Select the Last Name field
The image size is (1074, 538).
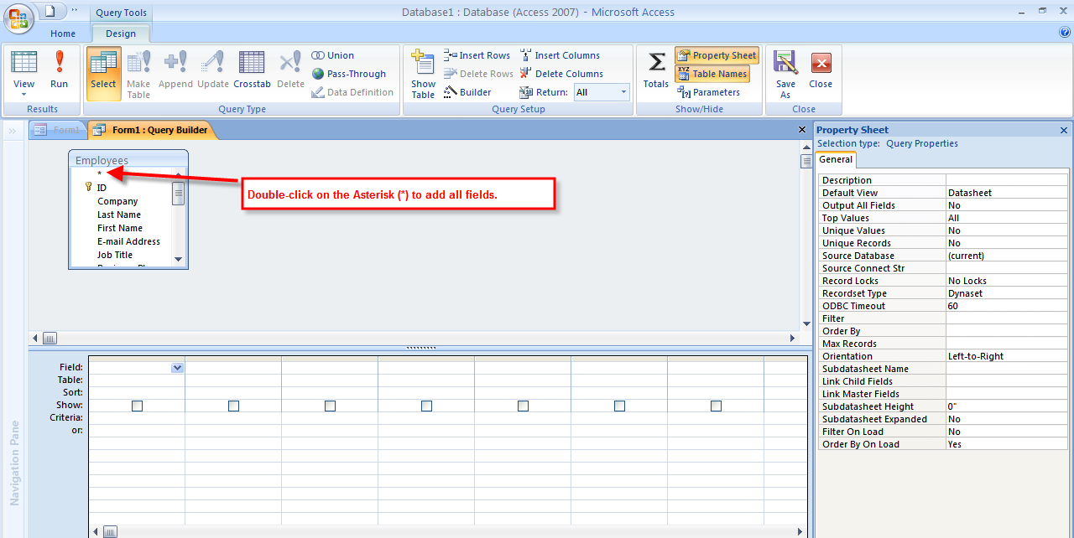pyautogui.click(x=119, y=215)
